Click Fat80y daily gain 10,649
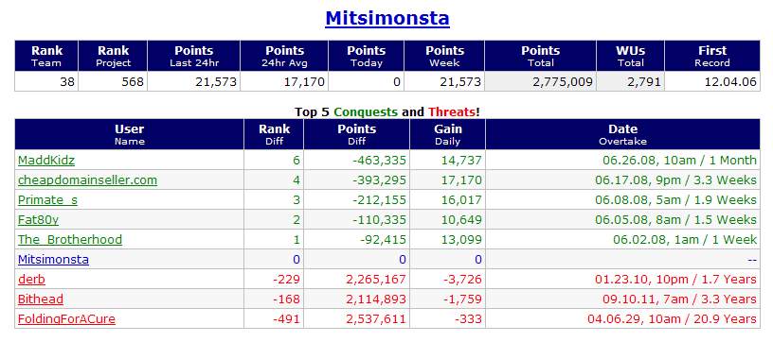Image resolution: width=773 pixels, height=342 pixels. (461, 219)
